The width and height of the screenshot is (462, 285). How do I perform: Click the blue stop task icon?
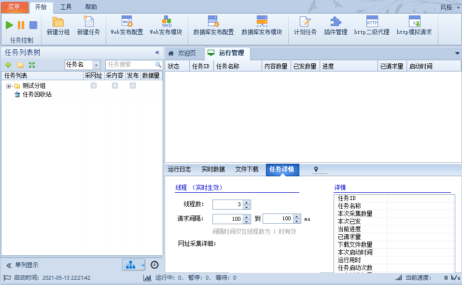[x=33, y=25]
